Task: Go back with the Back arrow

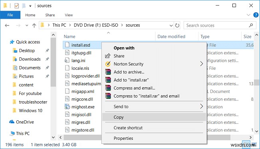Action: [7, 25]
